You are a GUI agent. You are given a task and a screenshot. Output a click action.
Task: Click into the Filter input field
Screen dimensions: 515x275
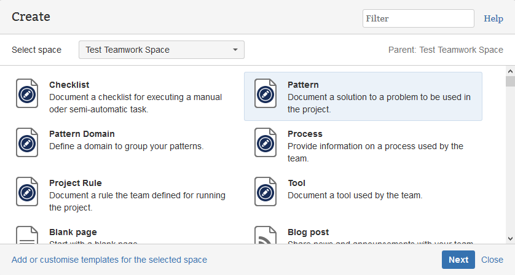418,18
